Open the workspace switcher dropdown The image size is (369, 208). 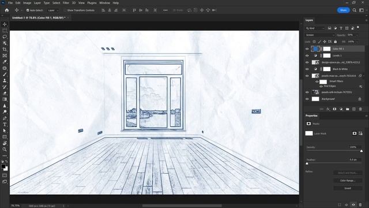[362, 10]
